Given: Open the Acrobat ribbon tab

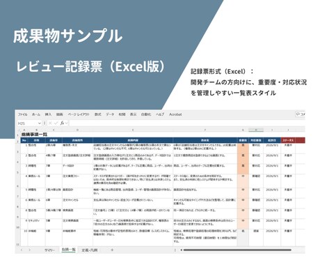Looking at the screenshot, I should (x=175, y=114).
